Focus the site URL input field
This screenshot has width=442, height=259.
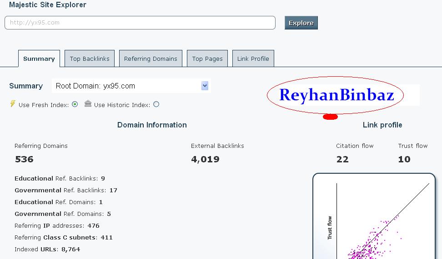[140, 23]
